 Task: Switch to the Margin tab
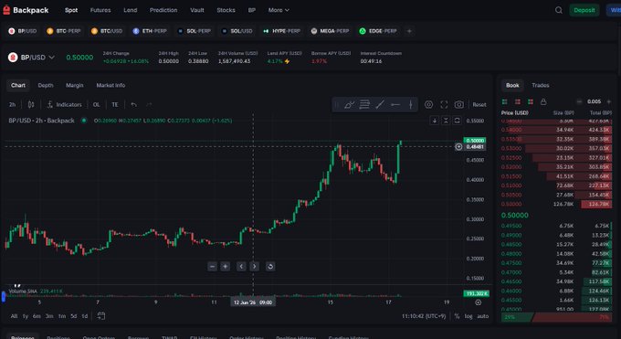point(75,85)
